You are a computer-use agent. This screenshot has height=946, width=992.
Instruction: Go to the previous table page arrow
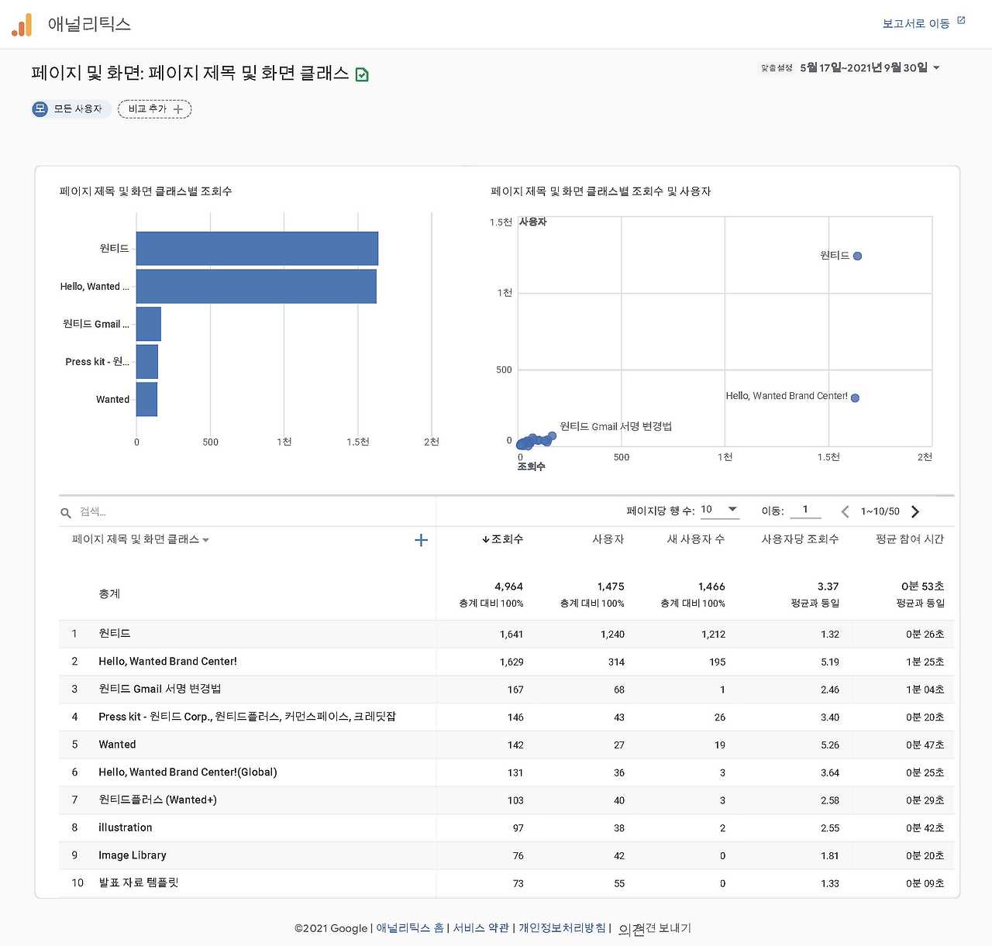pyautogui.click(x=845, y=511)
